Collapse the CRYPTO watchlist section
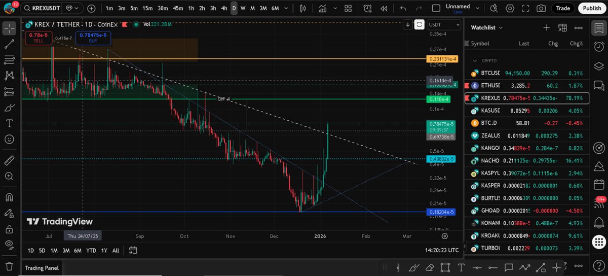The image size is (608, 276). (x=475, y=61)
